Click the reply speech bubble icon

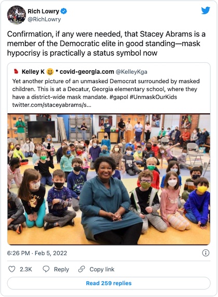tap(46, 269)
